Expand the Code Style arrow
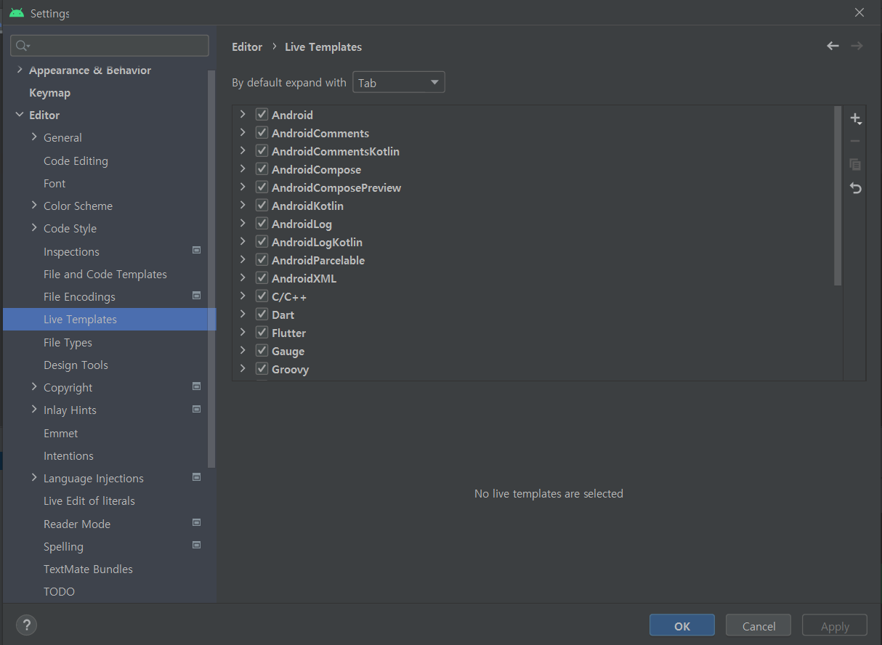 point(34,228)
